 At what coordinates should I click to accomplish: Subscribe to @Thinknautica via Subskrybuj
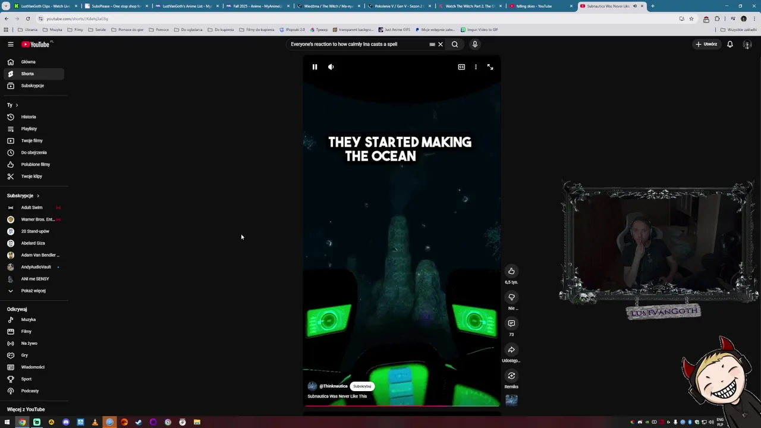(x=362, y=386)
